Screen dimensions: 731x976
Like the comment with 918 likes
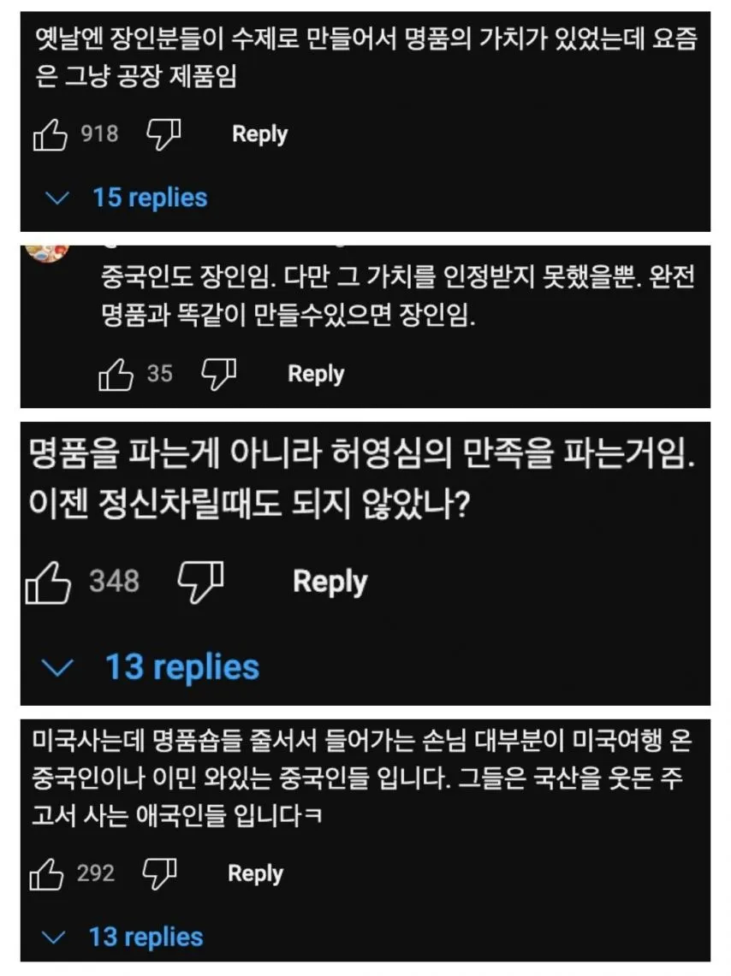point(50,135)
